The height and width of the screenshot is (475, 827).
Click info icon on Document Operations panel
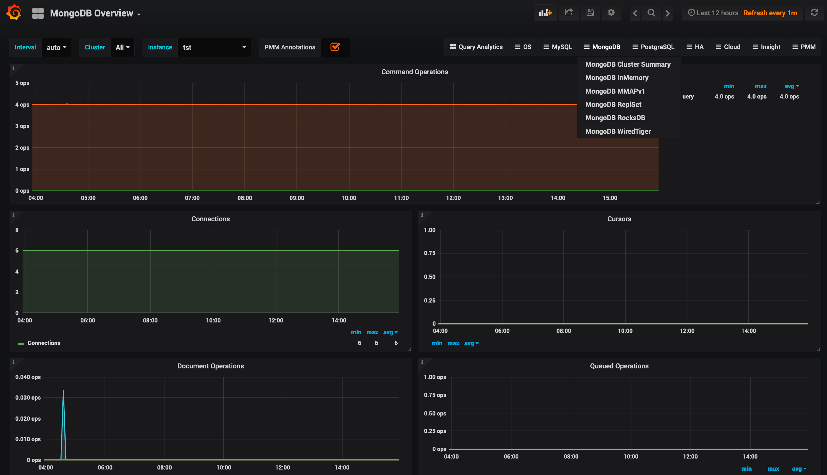click(13, 362)
